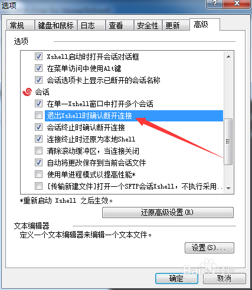252x290 pixels.
Task: Enable 退出Xshell时确认断开连接 checkbox
Action: point(38,116)
